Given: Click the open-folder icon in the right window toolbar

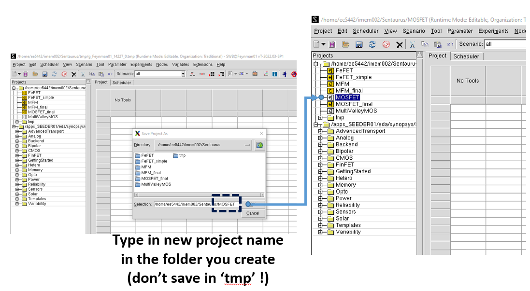Looking at the screenshot, I should point(345,44).
